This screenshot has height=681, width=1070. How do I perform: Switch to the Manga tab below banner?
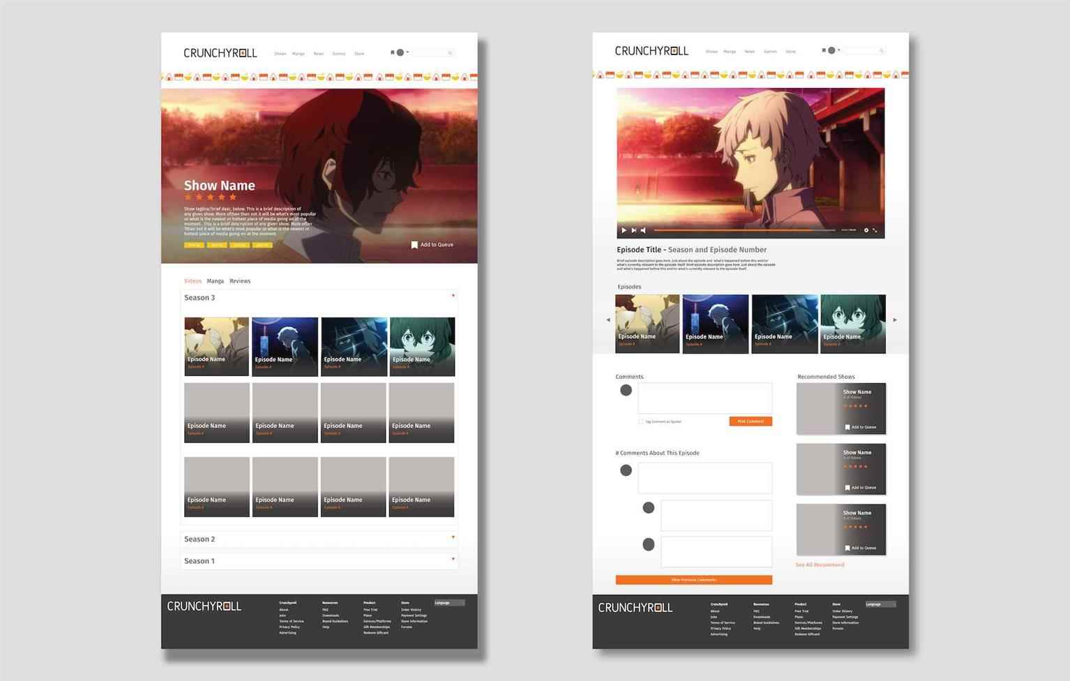(216, 281)
